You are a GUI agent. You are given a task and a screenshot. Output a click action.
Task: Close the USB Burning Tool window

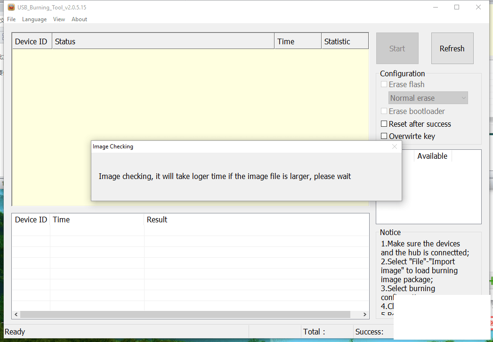pos(478,7)
